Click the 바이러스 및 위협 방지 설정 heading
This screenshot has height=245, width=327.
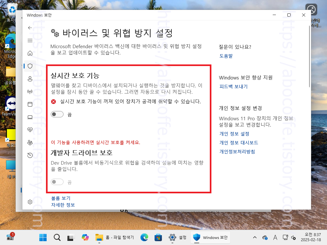tap(118, 33)
